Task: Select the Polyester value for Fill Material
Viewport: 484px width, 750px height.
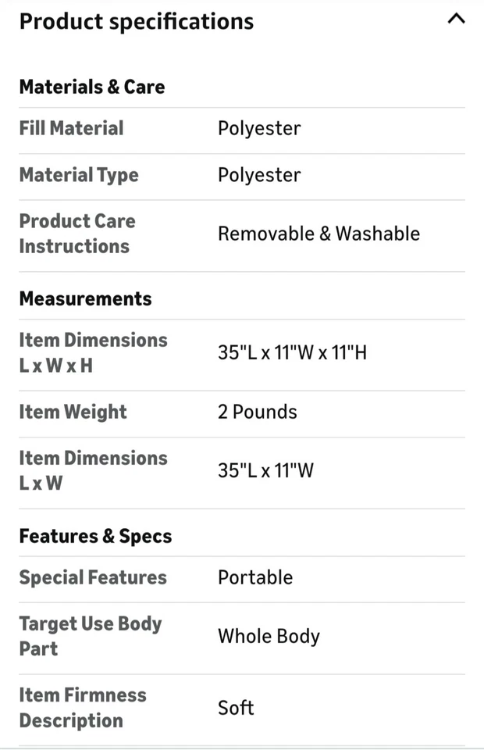Action: click(x=259, y=128)
